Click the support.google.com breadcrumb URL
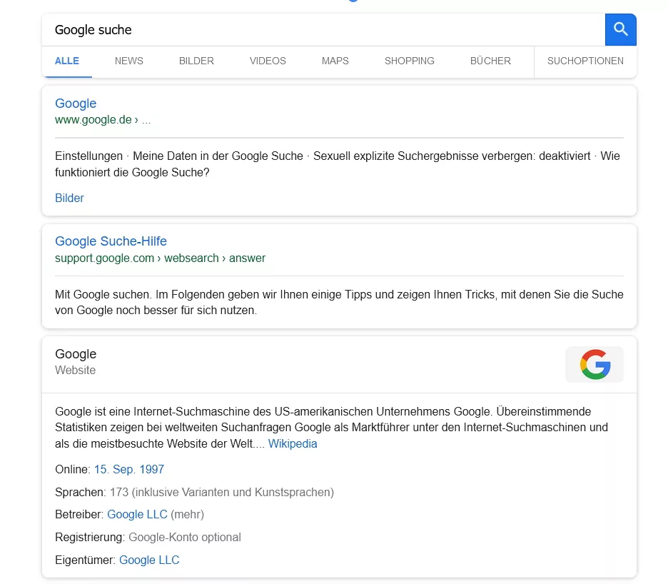This screenshot has width=668, height=584. point(104,258)
